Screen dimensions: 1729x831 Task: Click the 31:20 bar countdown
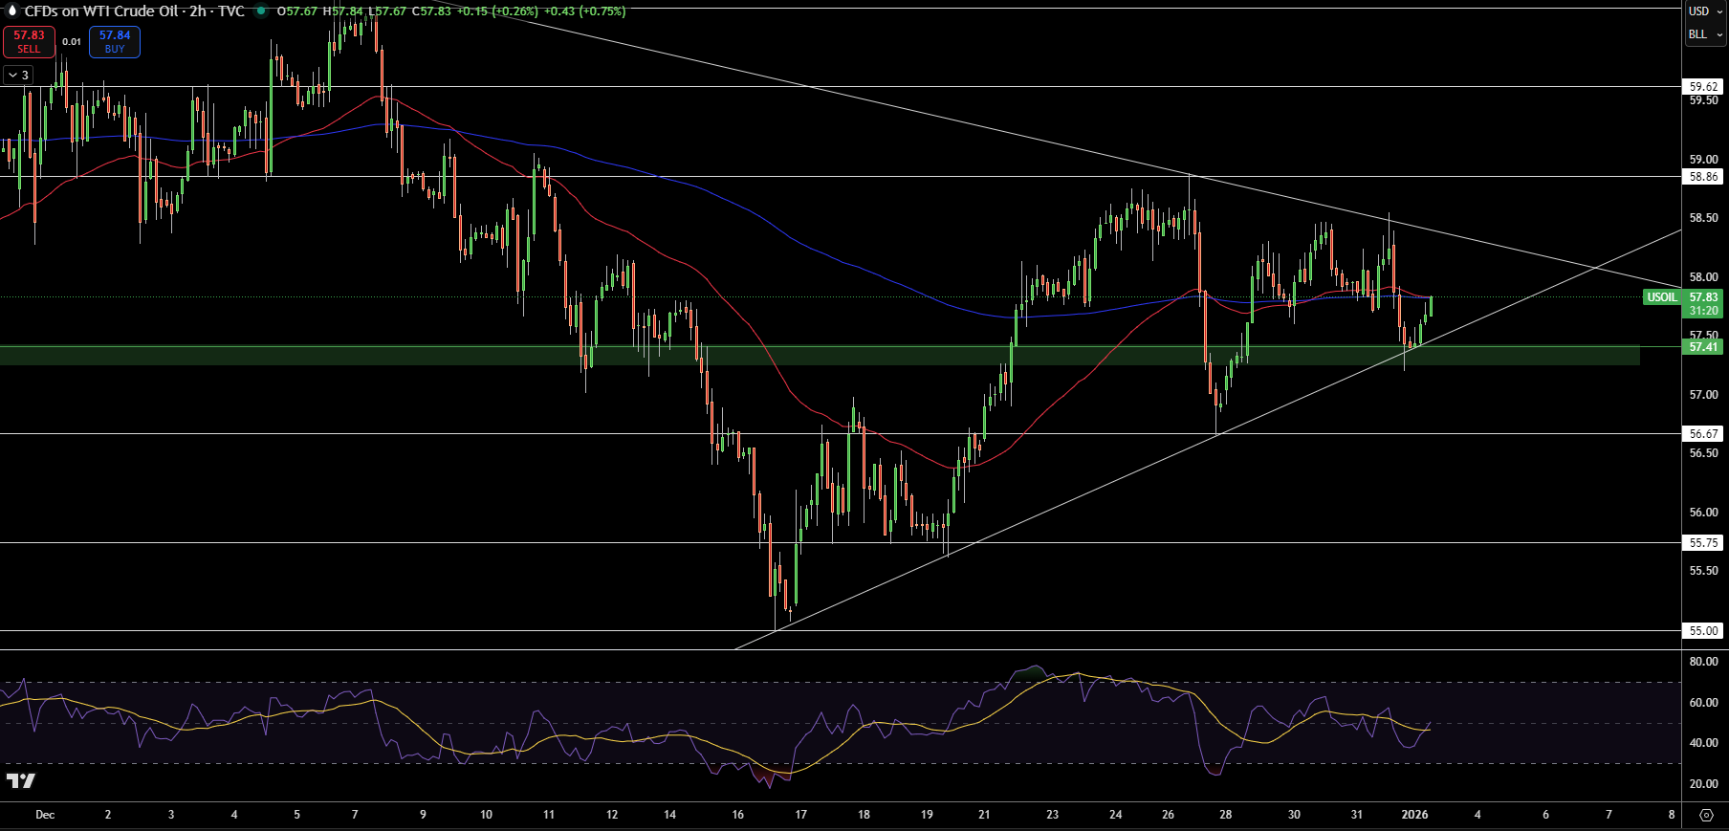1703,311
